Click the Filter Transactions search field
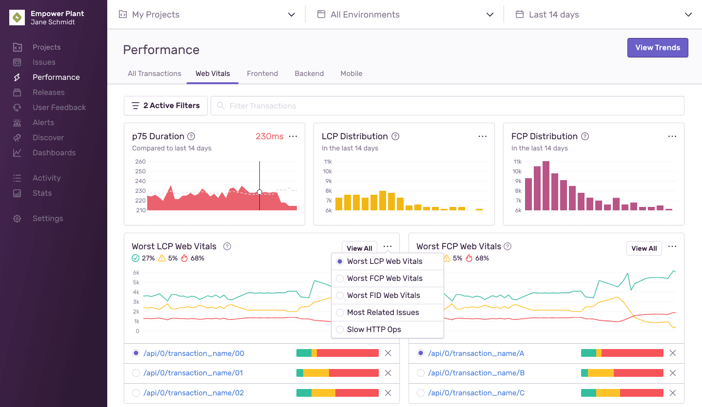Image resolution: width=702 pixels, height=407 pixels. [x=448, y=106]
